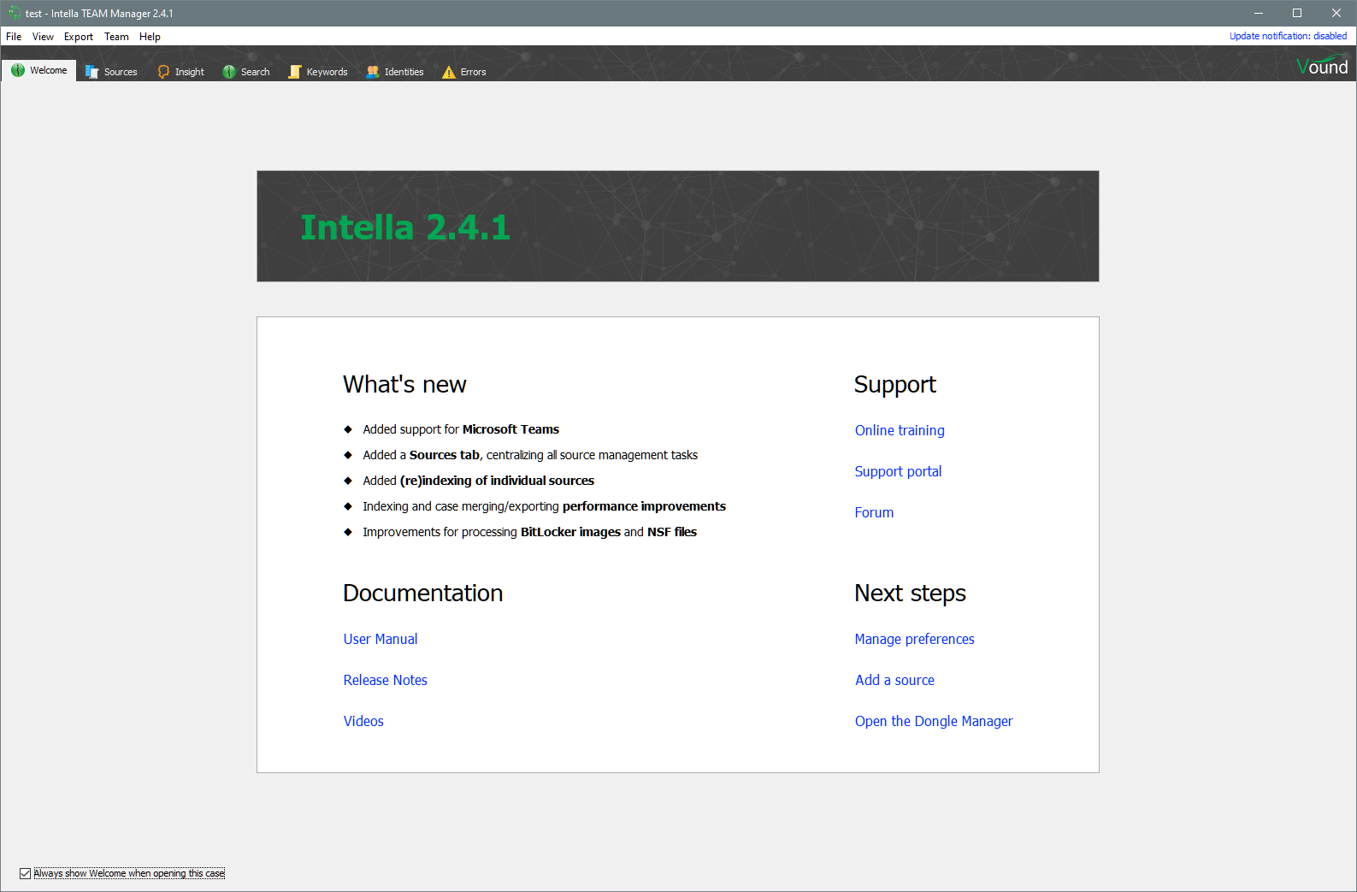This screenshot has width=1357, height=892.
Task: Click the Identities people icon
Action: [x=373, y=72]
